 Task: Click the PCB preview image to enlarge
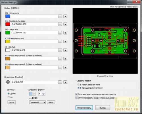(x=105, y=41)
